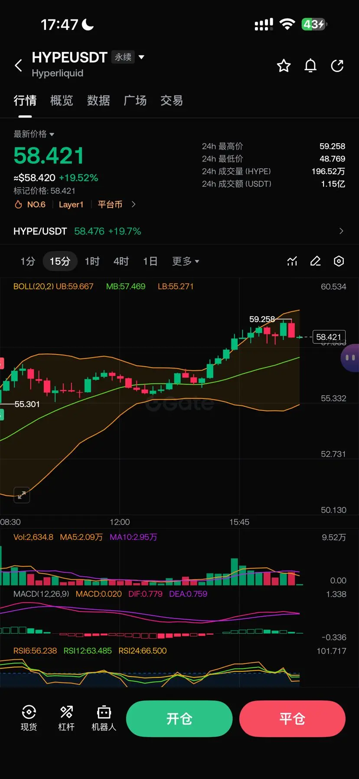Tap the battery indicator in status bar

click(x=314, y=24)
